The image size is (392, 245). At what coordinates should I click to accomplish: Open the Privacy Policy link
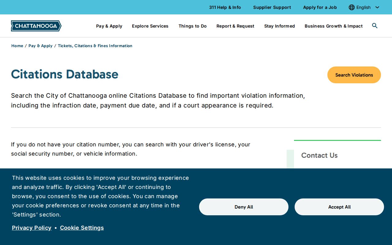32,228
